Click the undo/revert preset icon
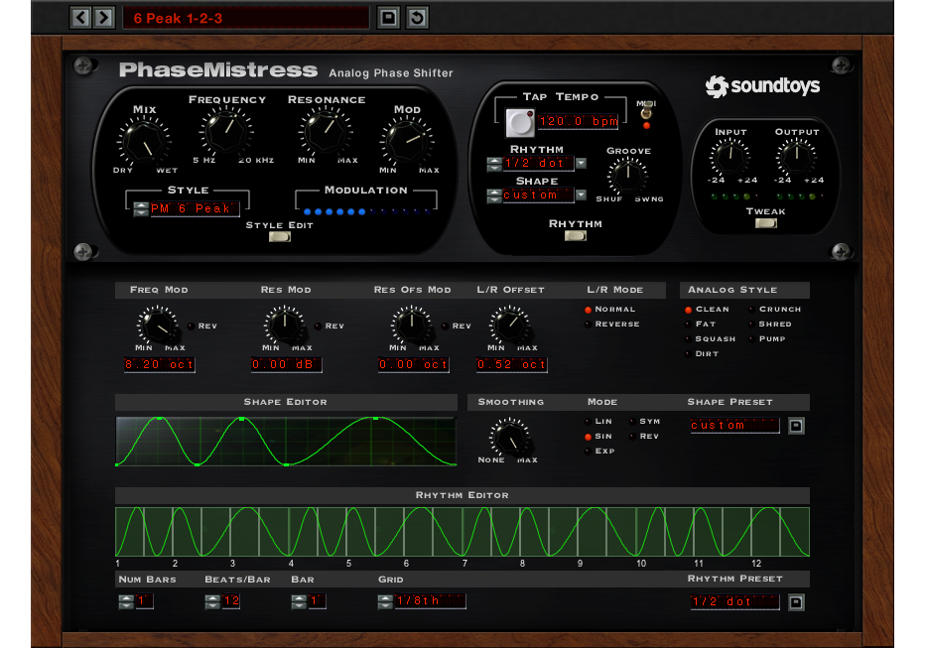This screenshot has height=648, width=926. tap(418, 18)
